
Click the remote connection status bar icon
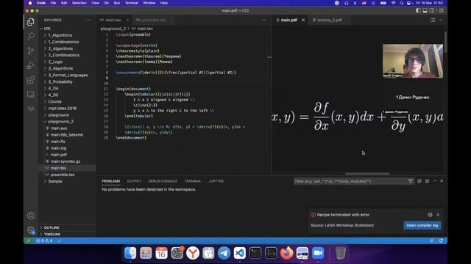pos(29,241)
